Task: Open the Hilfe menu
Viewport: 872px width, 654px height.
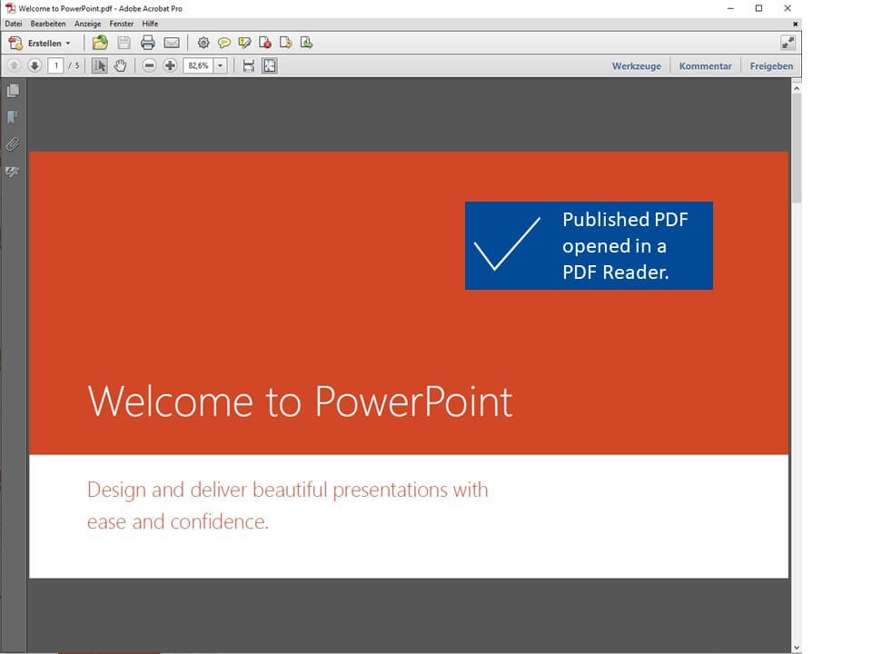Action: (x=150, y=24)
